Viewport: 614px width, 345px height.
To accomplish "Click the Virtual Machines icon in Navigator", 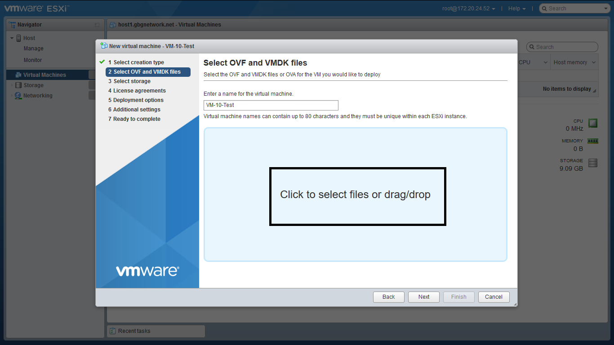I will pos(18,75).
